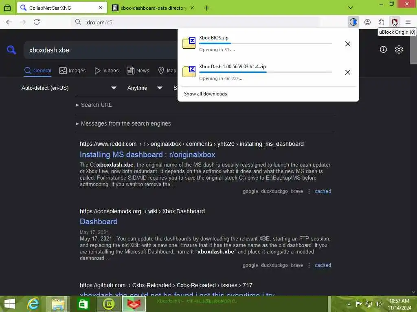
Task: Open the Windows Start button
Action: click(10, 304)
